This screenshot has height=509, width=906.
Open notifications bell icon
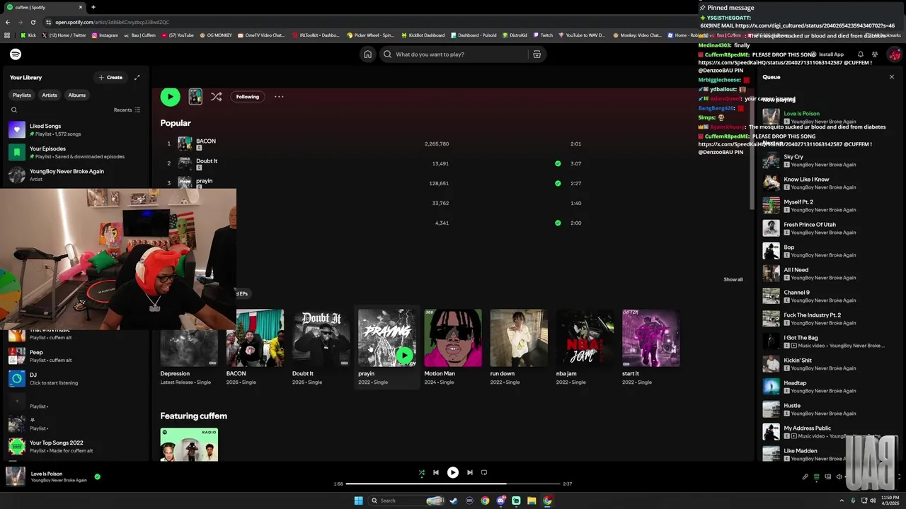(x=861, y=54)
